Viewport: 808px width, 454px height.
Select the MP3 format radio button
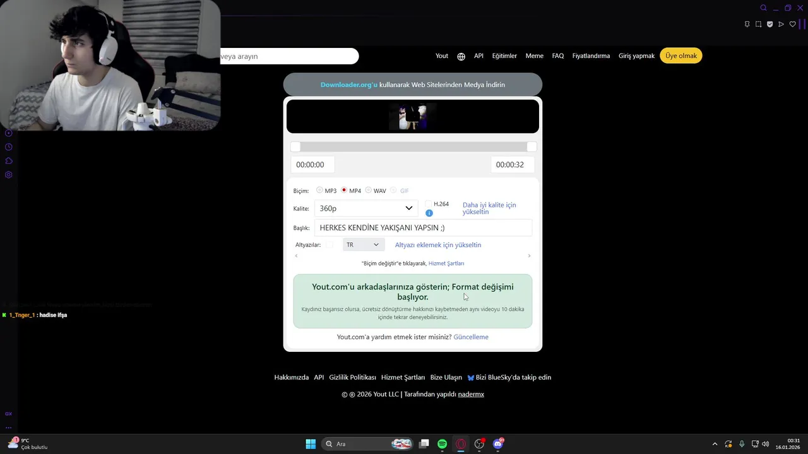tap(319, 190)
